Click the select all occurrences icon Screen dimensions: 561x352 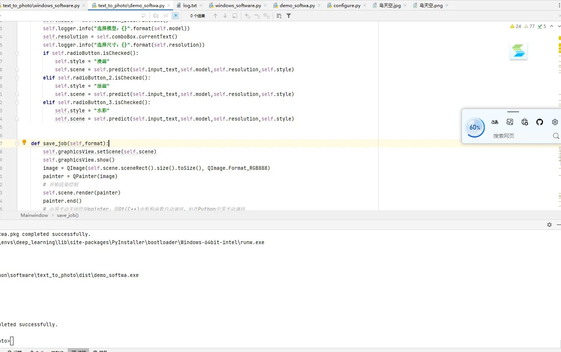click(x=235, y=16)
